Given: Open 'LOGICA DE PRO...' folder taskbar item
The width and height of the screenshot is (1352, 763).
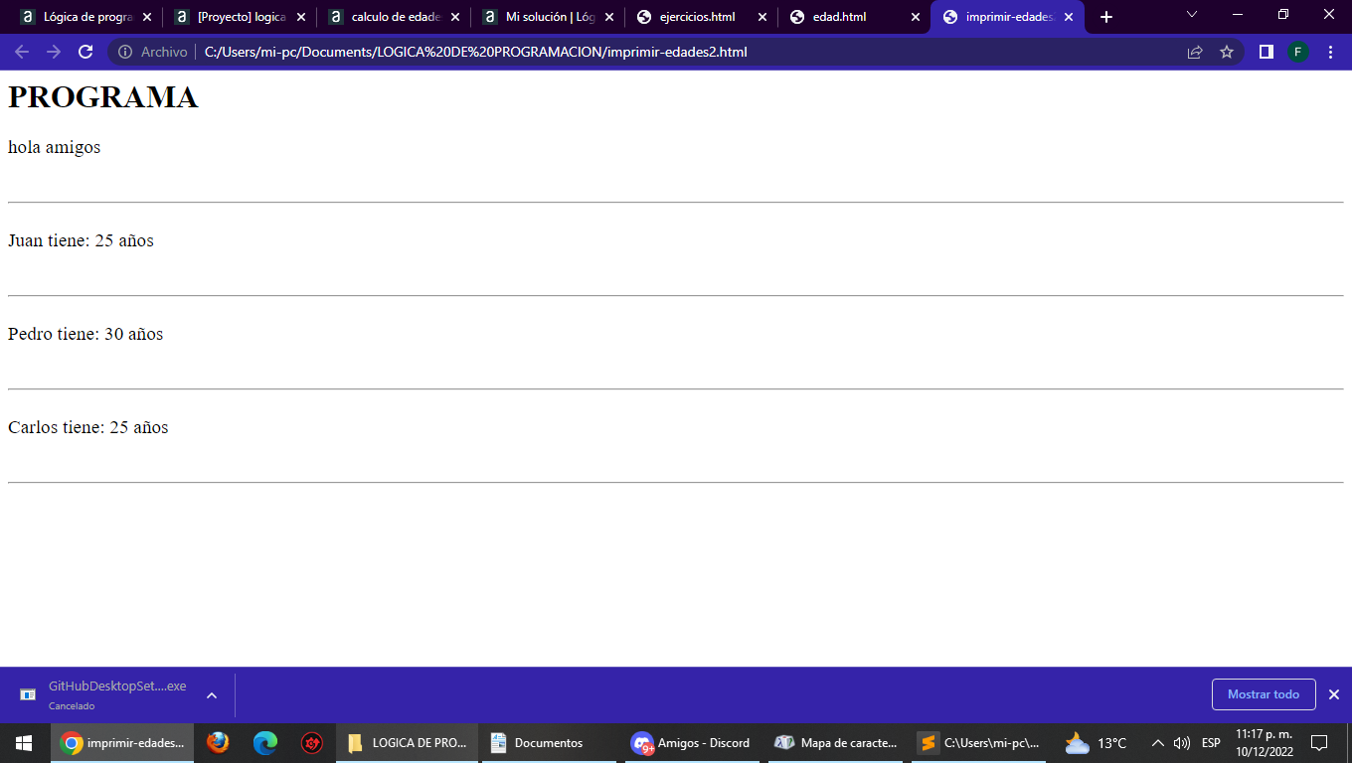Looking at the screenshot, I should 408,743.
